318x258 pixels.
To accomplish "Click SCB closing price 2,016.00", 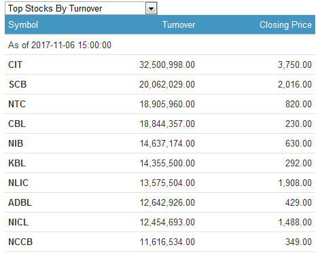I will pos(295,84).
